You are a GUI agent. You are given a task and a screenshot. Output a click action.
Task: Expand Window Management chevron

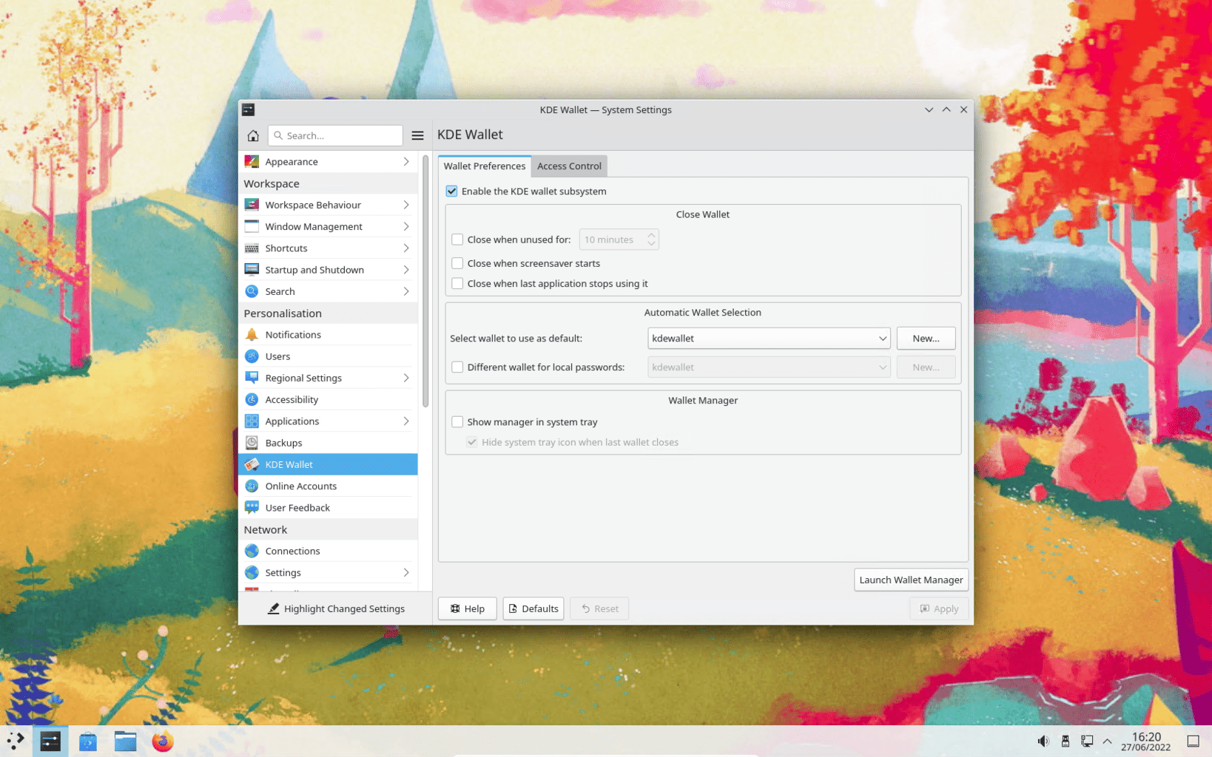coord(406,226)
